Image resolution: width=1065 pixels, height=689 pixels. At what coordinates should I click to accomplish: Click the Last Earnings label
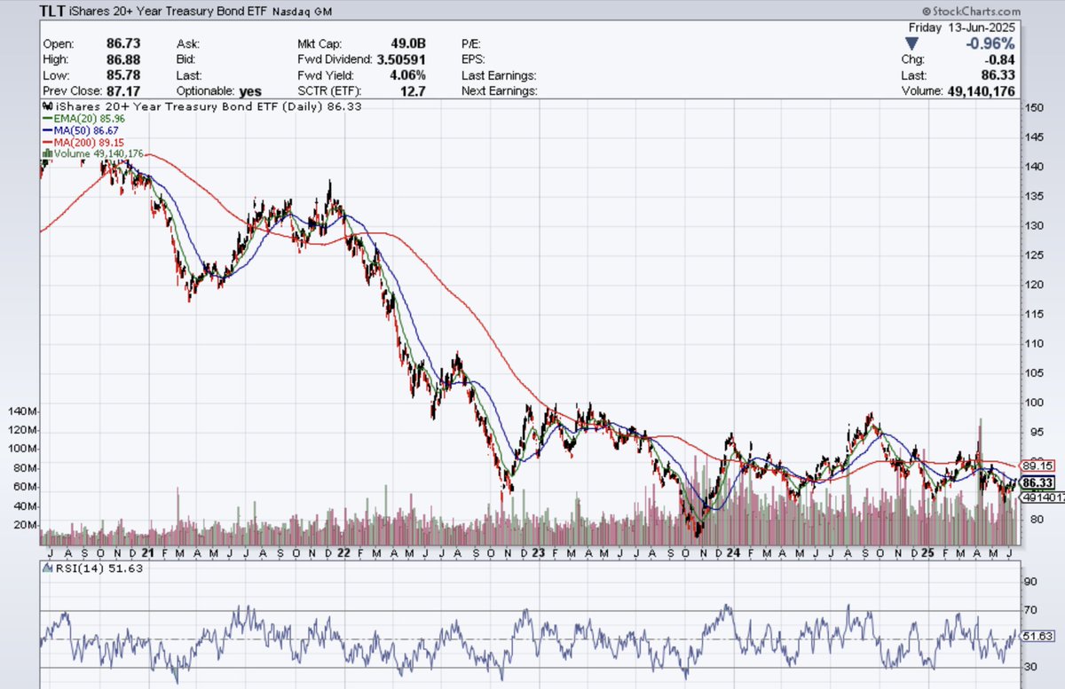(499, 75)
